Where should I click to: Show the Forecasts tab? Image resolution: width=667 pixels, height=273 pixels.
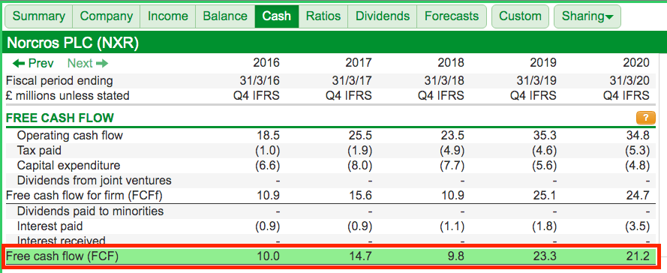tap(452, 16)
